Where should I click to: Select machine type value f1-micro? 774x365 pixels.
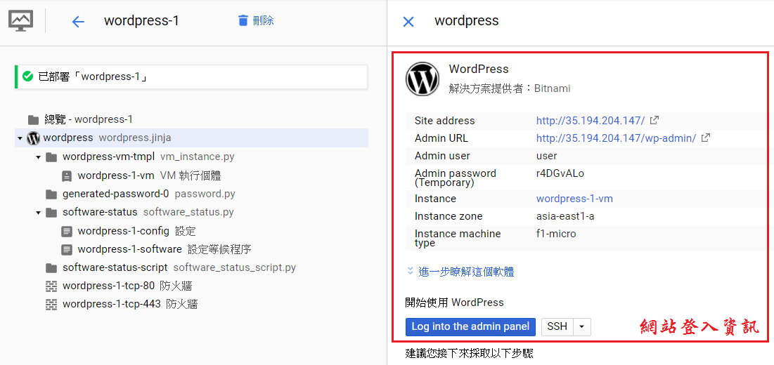coord(556,234)
